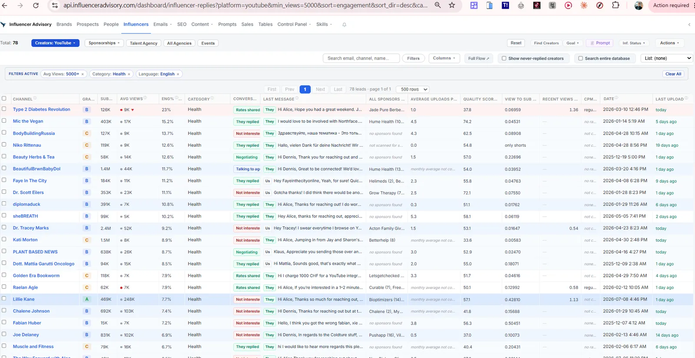
Task: Open the red play-circle extension icon
Action: [x=568, y=5]
